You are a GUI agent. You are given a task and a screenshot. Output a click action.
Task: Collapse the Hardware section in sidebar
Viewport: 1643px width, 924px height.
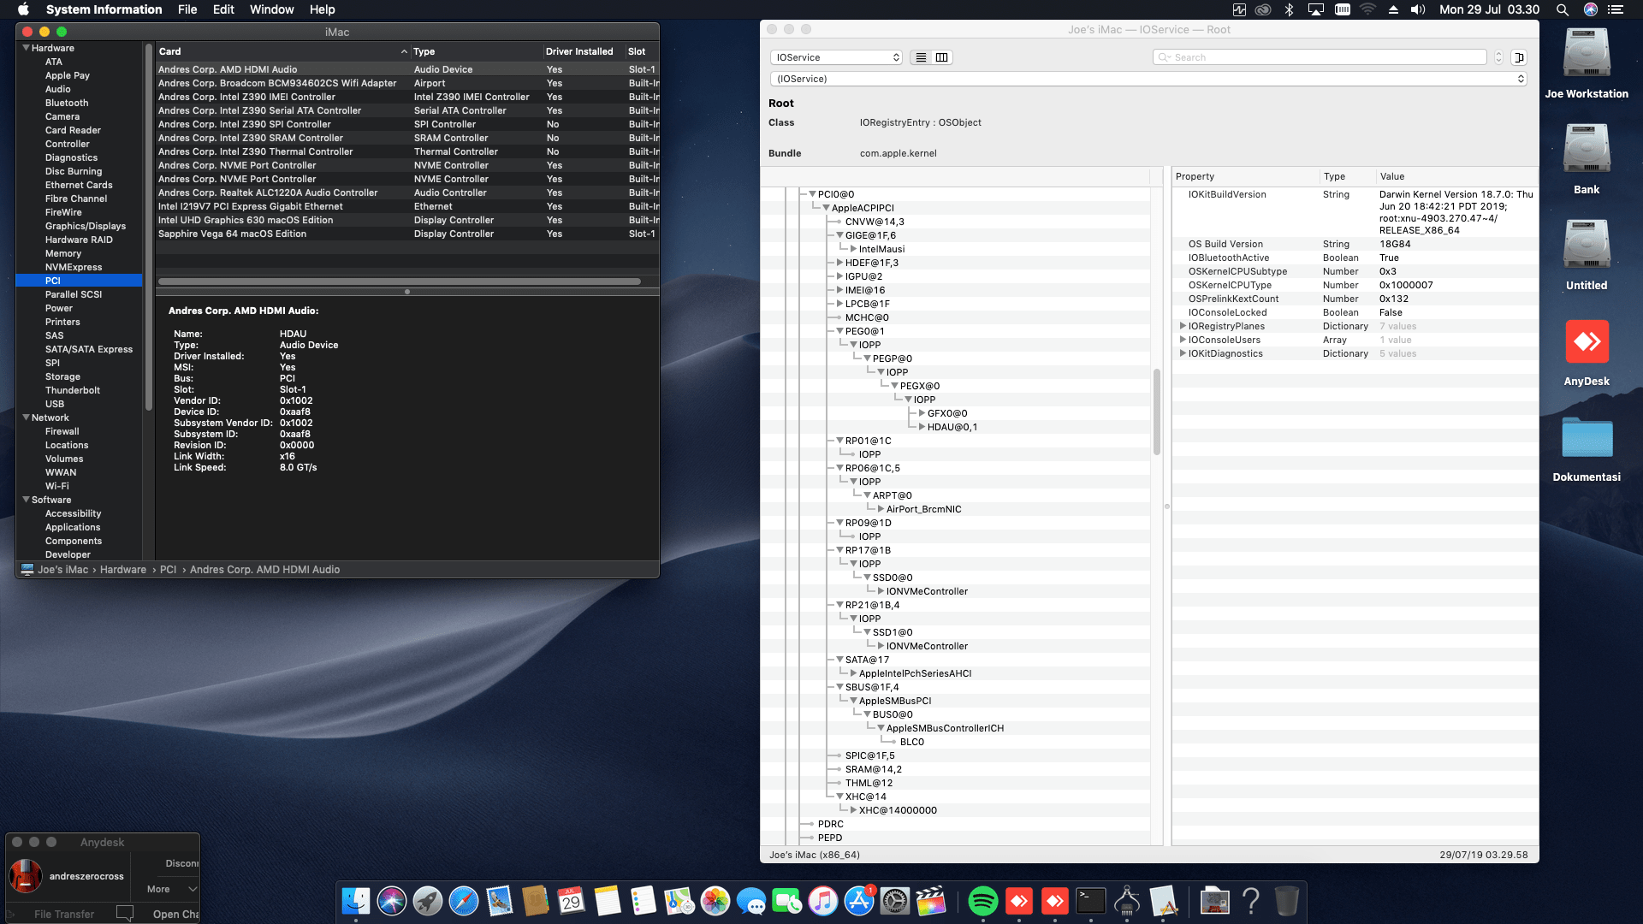click(x=27, y=48)
